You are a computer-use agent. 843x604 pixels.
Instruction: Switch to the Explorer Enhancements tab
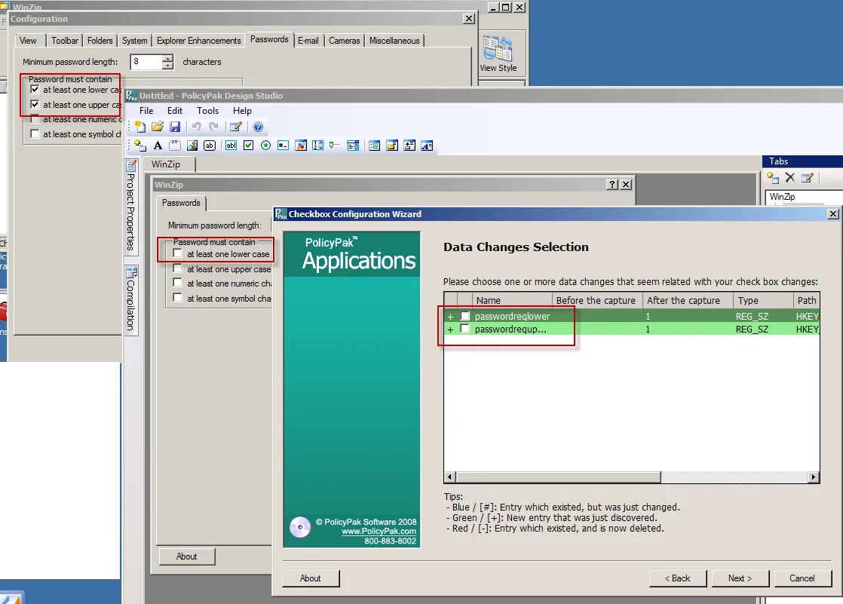[x=198, y=41]
